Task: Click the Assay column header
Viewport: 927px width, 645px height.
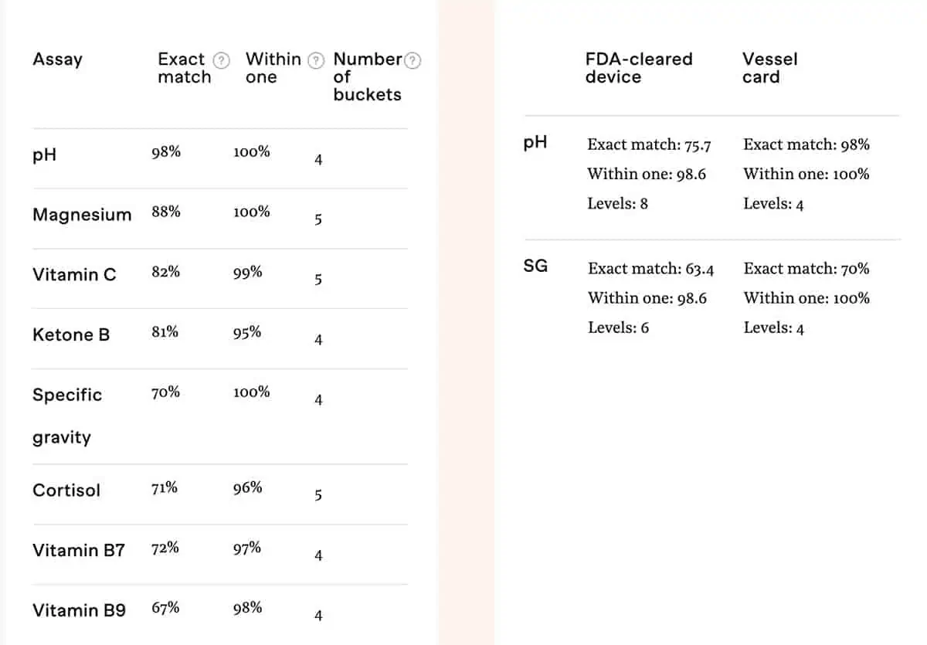Action: (x=57, y=59)
